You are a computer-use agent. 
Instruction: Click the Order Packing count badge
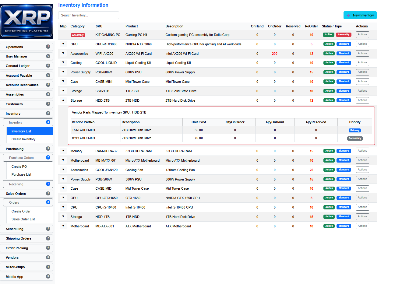pos(48,248)
